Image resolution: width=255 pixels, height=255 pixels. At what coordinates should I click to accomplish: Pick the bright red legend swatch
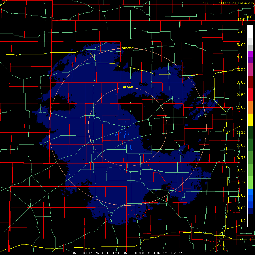(250, 95)
